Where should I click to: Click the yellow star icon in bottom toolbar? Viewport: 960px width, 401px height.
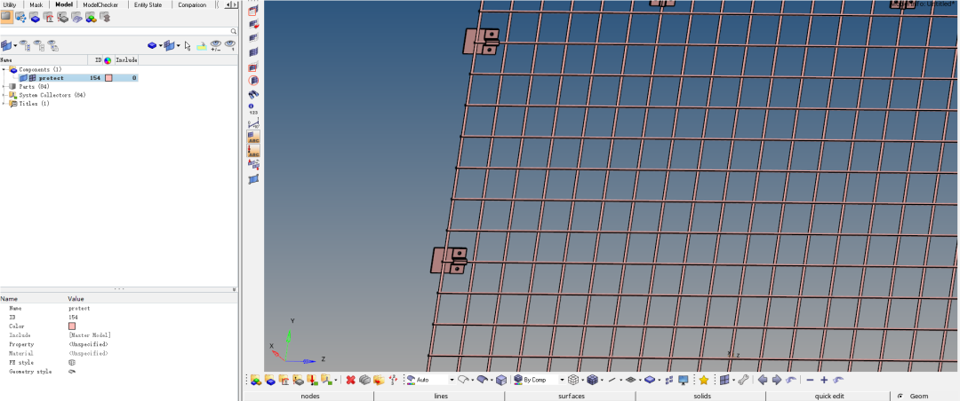pyautogui.click(x=703, y=380)
